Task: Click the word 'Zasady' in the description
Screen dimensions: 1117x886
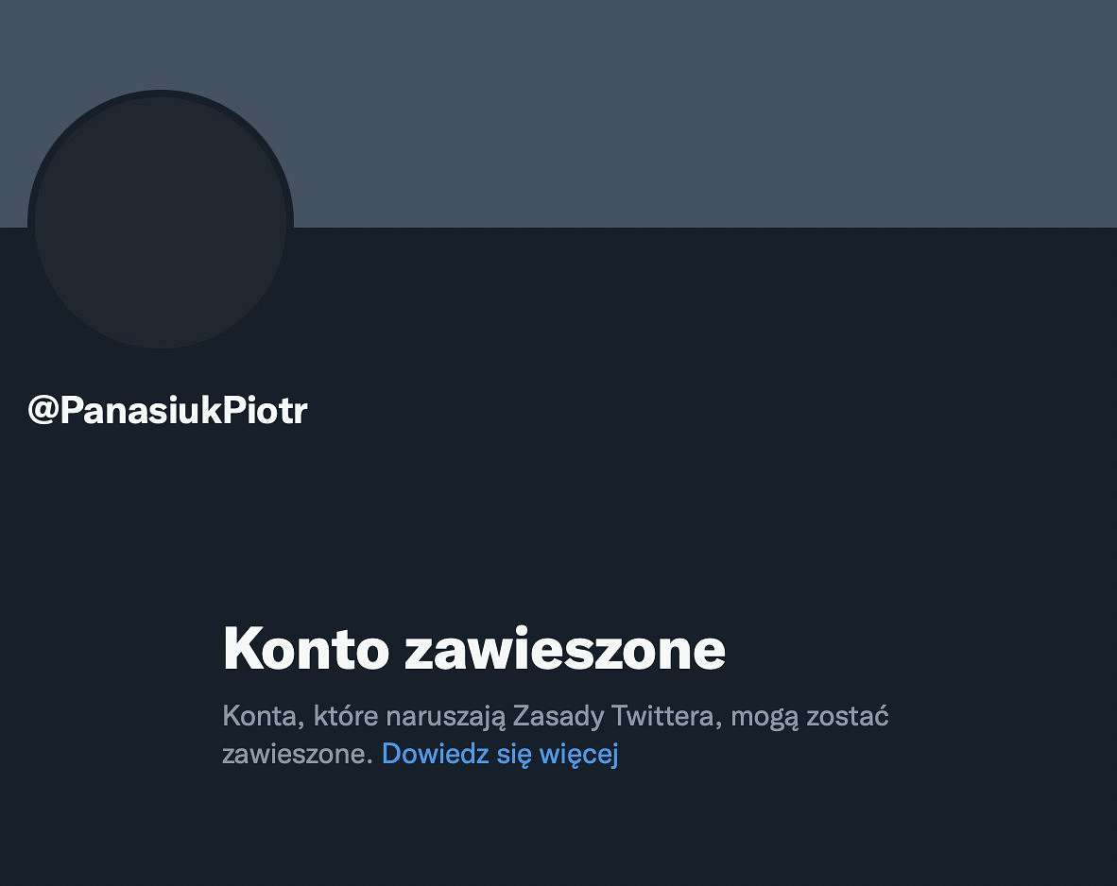Action: (x=558, y=717)
